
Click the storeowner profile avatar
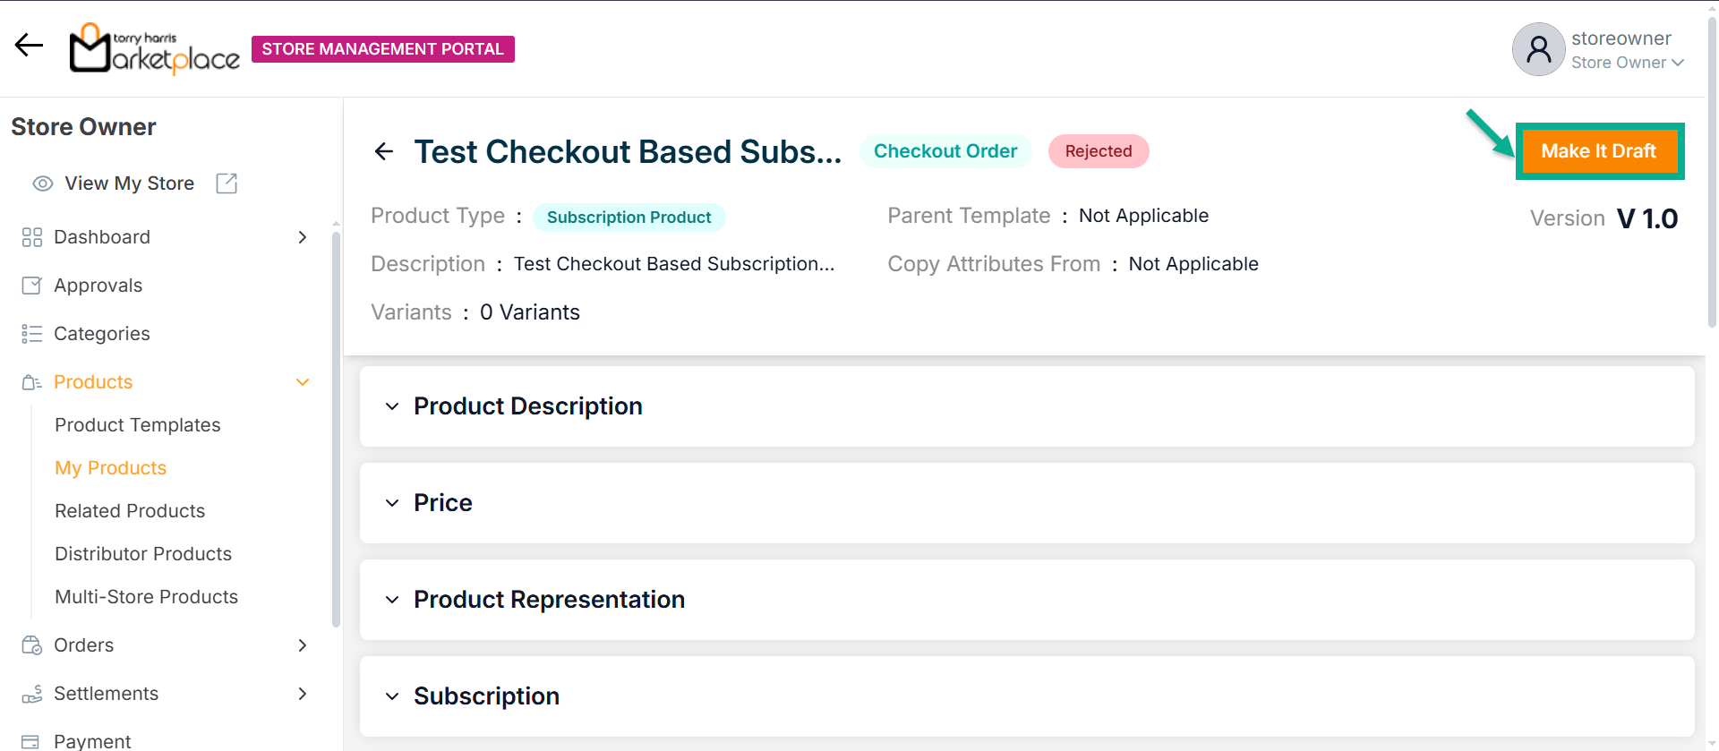[x=1538, y=49]
